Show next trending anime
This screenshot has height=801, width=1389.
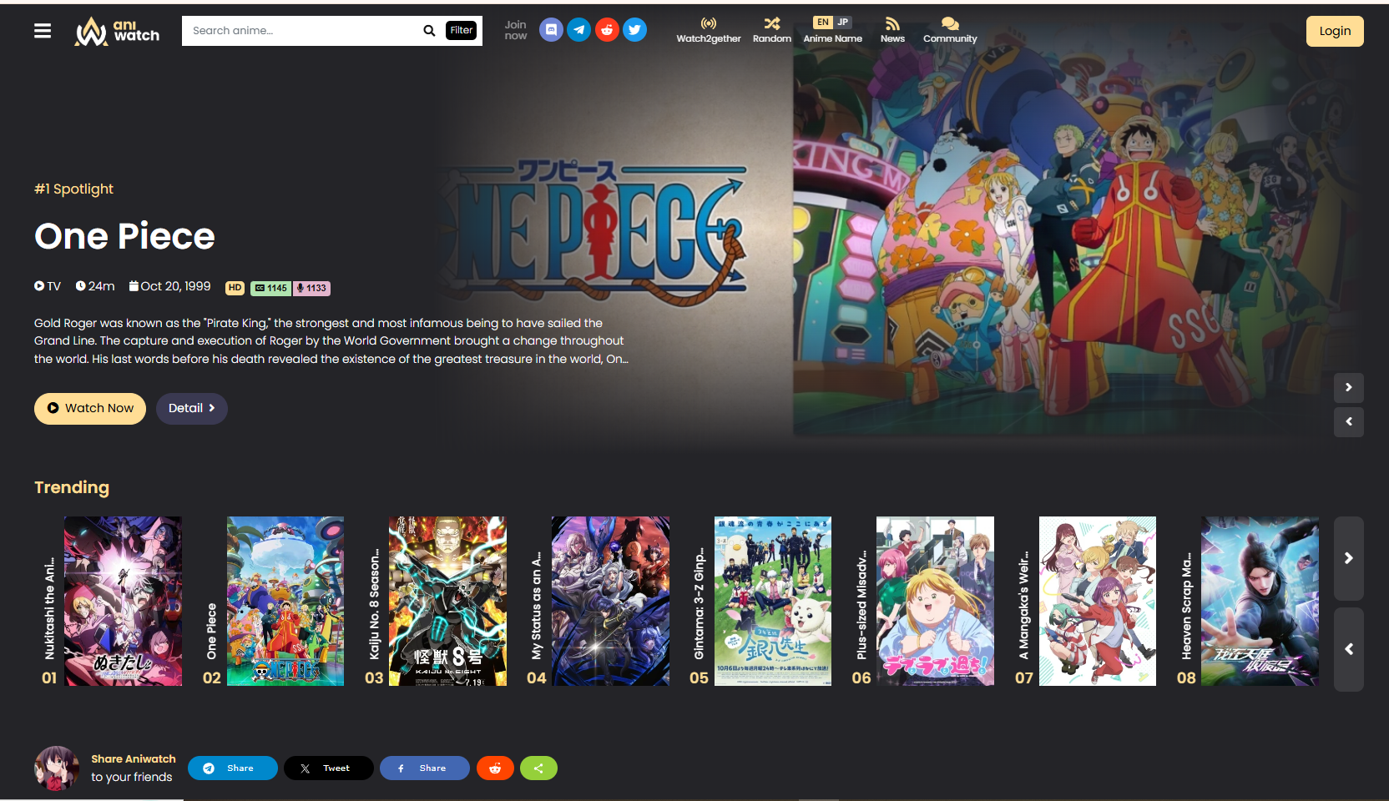coord(1349,558)
